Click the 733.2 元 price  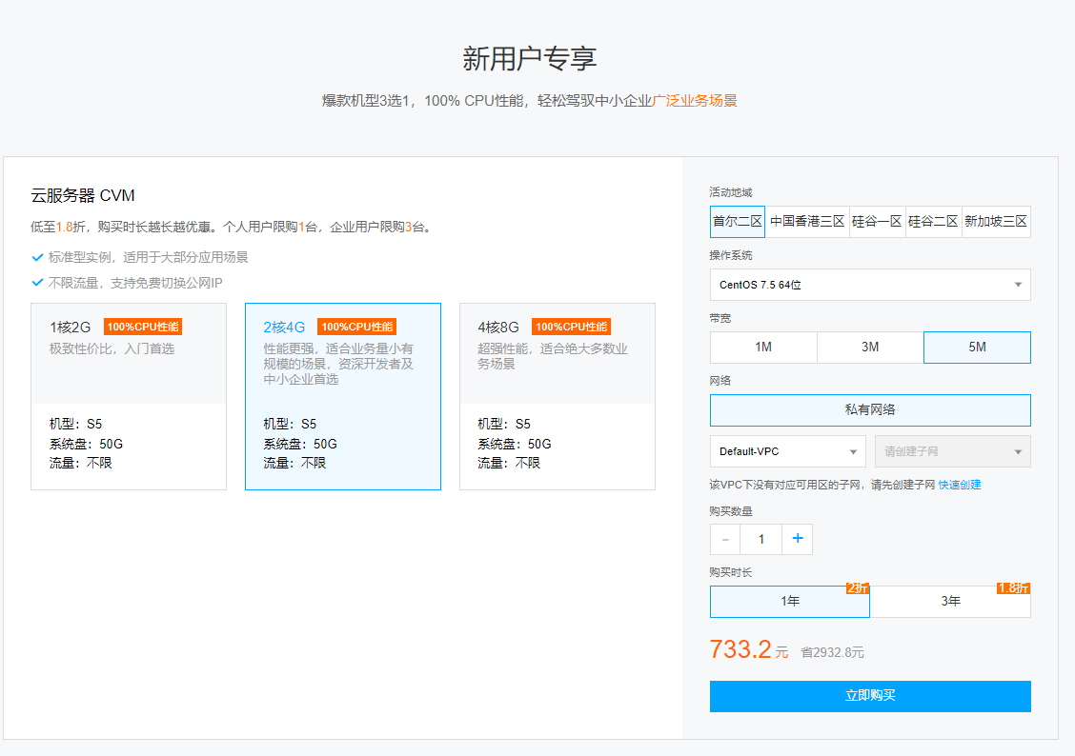749,649
